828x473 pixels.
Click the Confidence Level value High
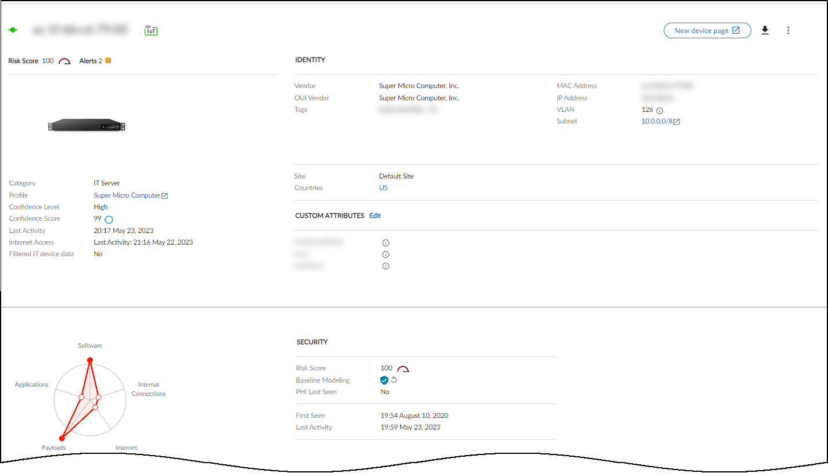tap(101, 207)
